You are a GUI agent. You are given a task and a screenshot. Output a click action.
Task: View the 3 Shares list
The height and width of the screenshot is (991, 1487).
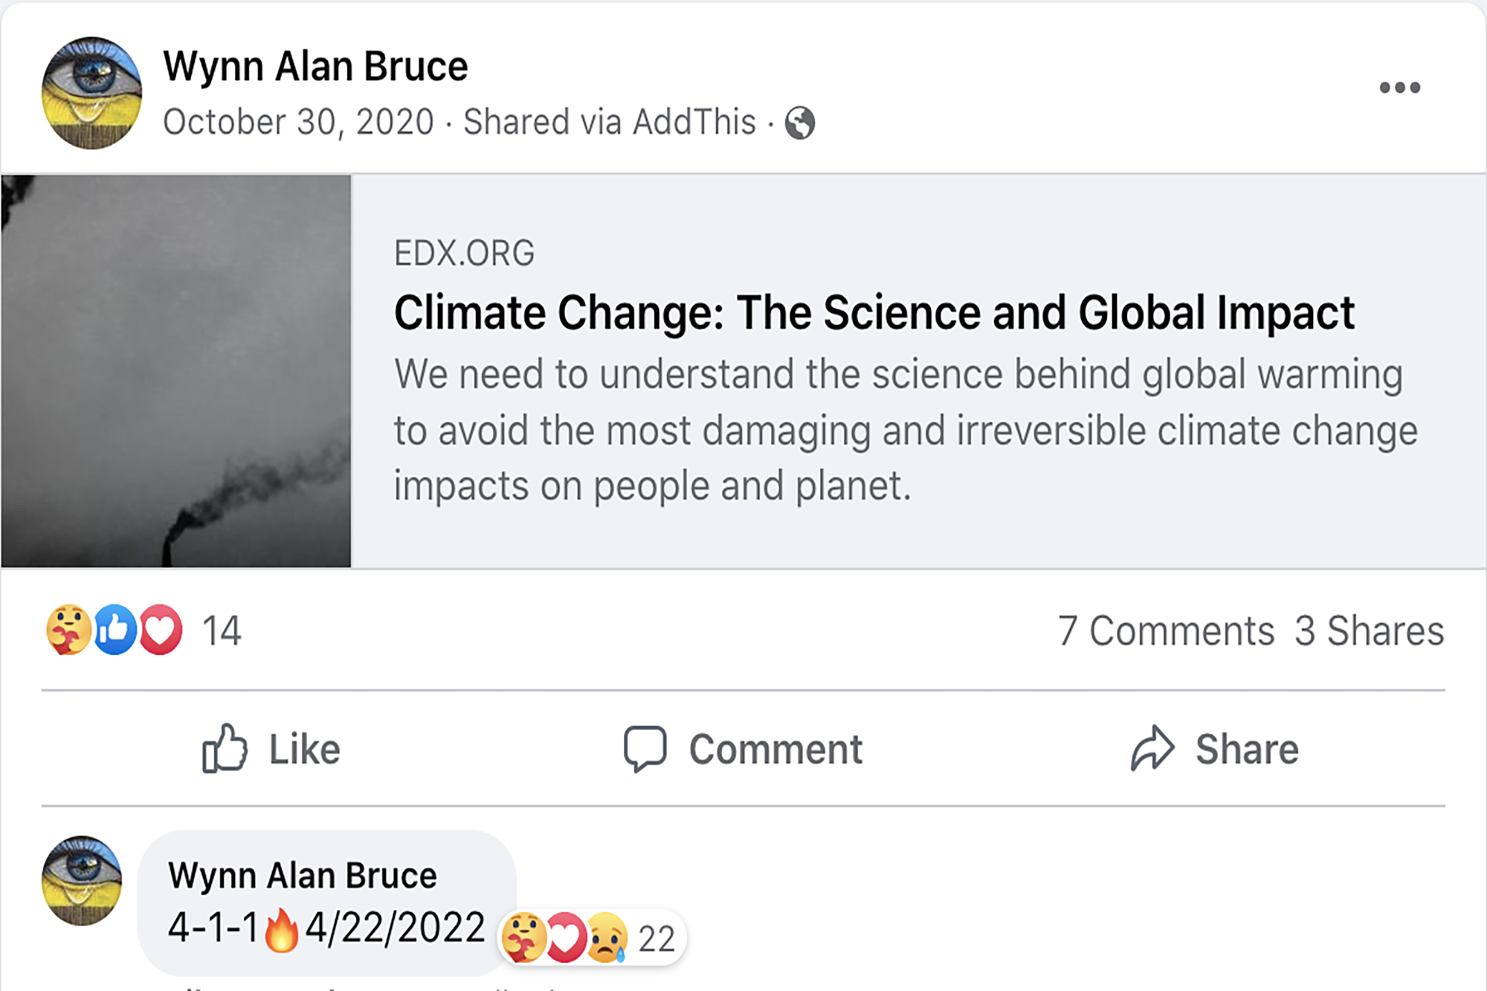click(x=1369, y=631)
